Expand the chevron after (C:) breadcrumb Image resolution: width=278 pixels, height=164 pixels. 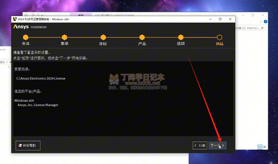[x=7, y=62]
